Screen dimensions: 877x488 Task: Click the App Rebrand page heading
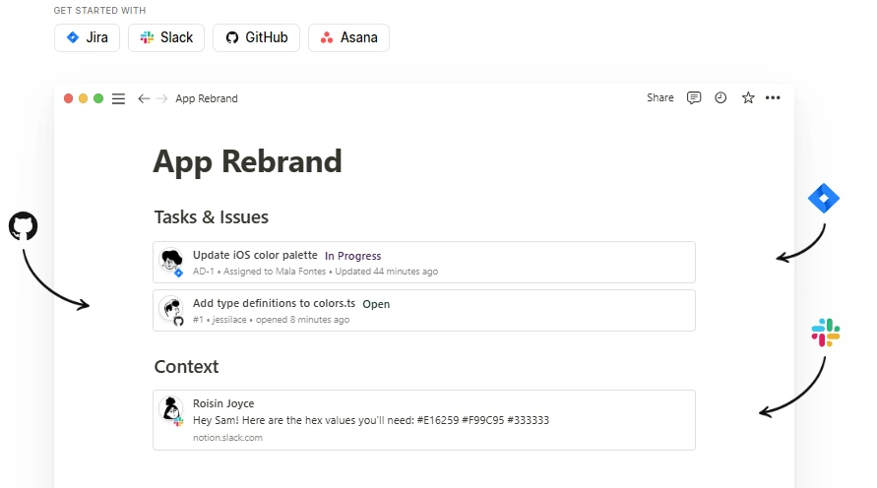point(247,161)
